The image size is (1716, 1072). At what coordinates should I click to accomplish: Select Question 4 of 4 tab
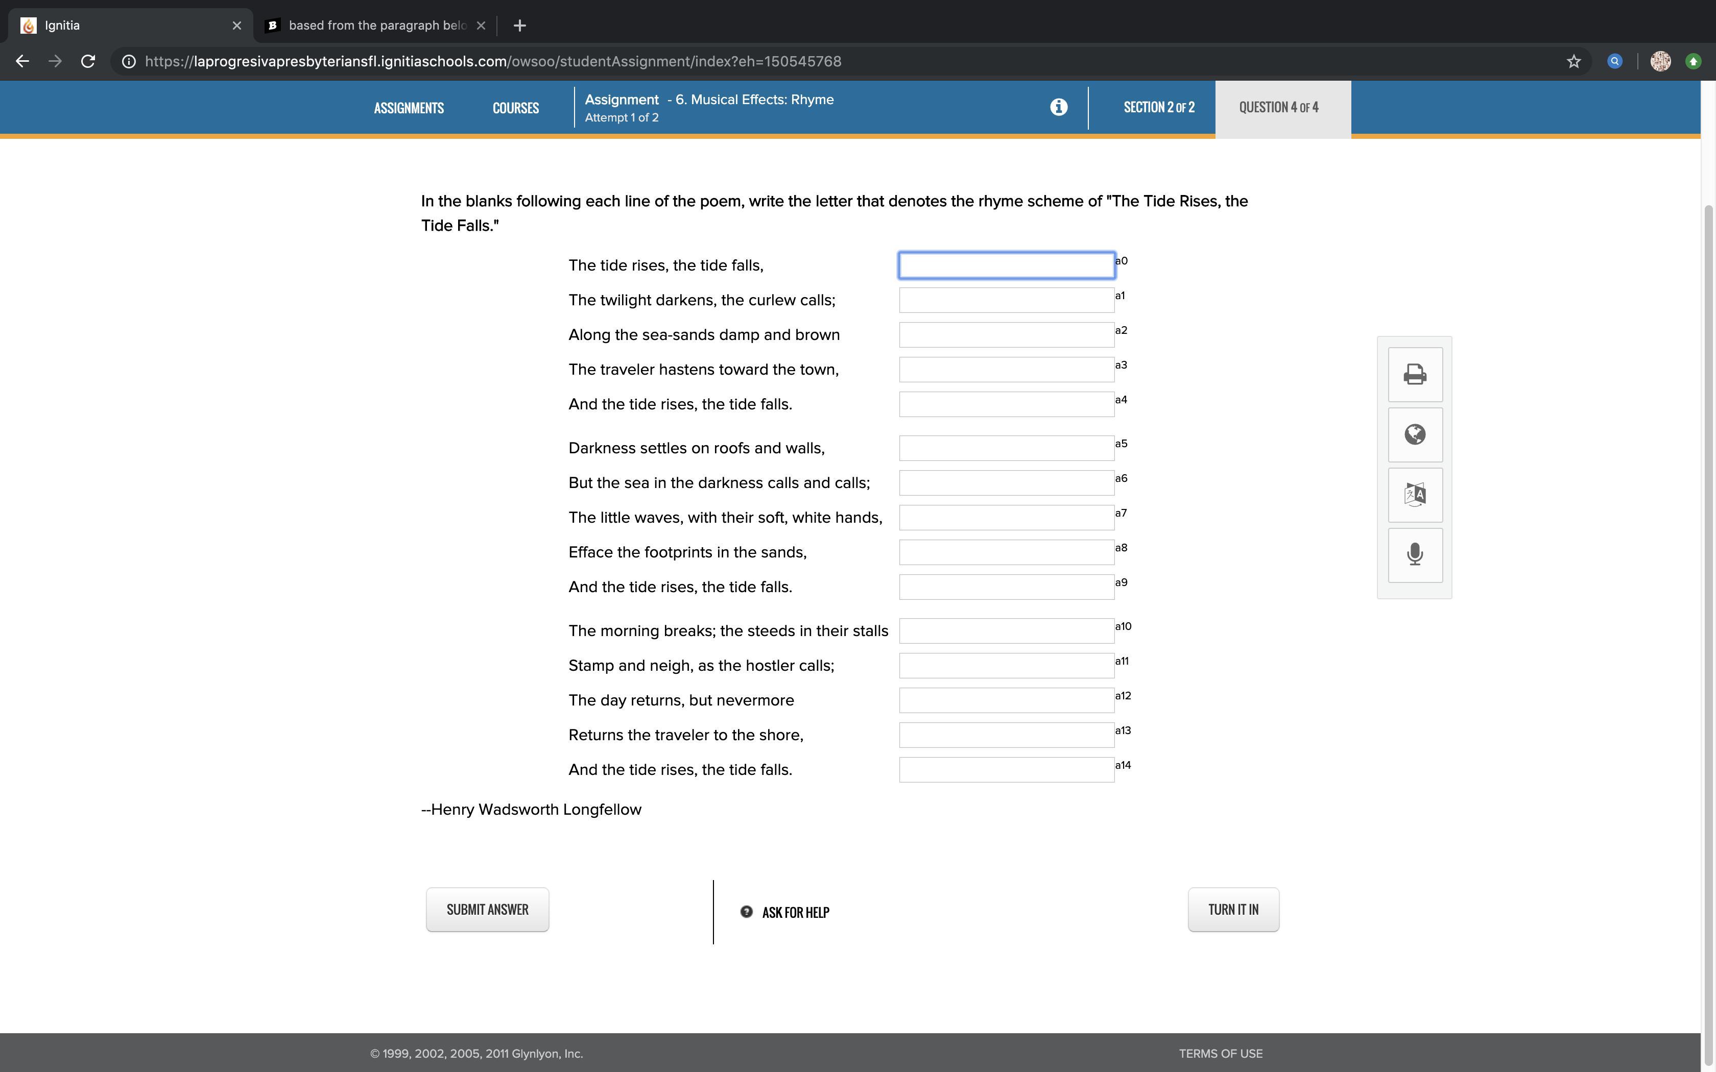[x=1279, y=108]
